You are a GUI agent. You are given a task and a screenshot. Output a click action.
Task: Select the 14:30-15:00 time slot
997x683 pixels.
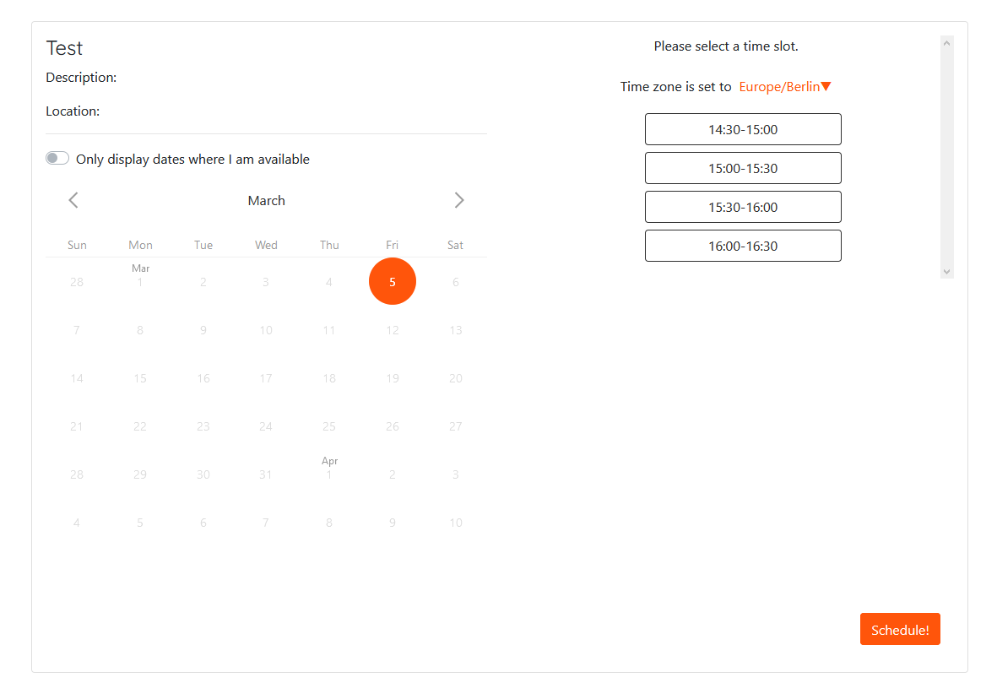[x=743, y=129]
